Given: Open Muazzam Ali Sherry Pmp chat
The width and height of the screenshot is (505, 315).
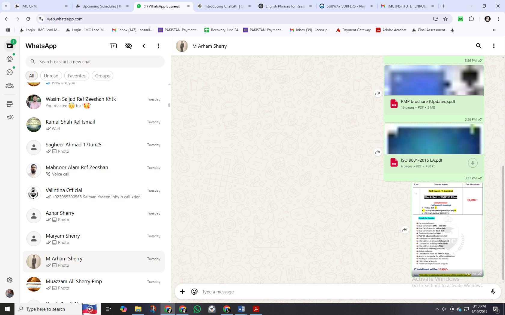Looking at the screenshot, I should 94,284.
